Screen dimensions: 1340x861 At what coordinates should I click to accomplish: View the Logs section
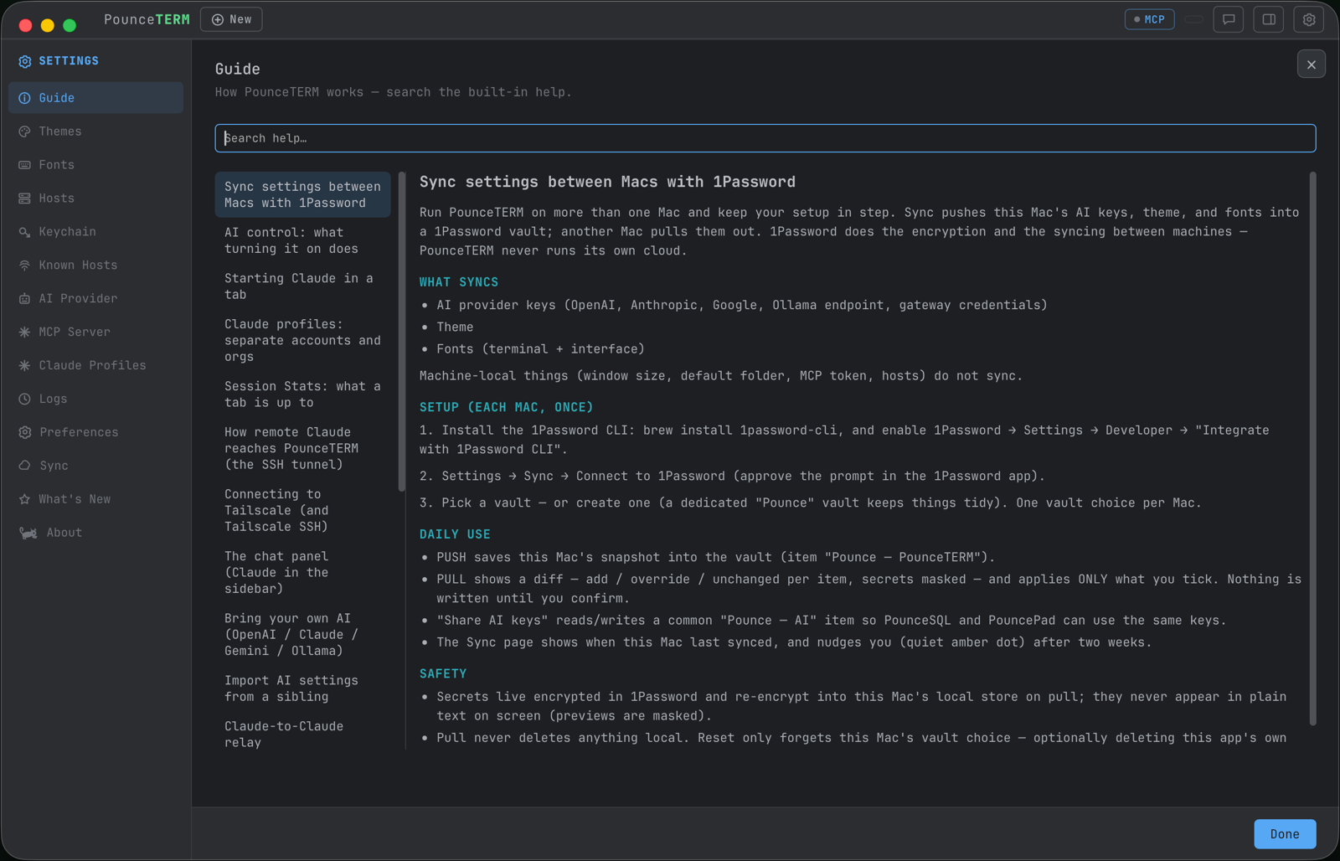pyautogui.click(x=95, y=400)
